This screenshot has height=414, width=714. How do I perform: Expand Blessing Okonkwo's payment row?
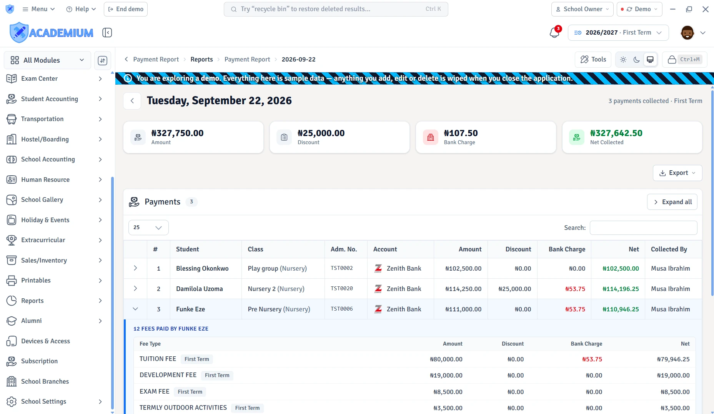point(135,268)
